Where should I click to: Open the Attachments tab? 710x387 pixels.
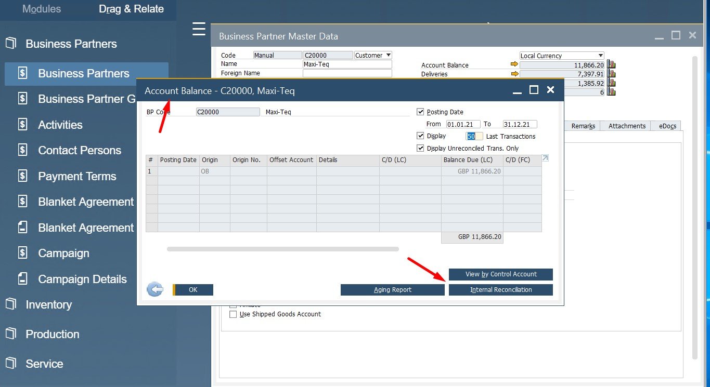pos(626,126)
